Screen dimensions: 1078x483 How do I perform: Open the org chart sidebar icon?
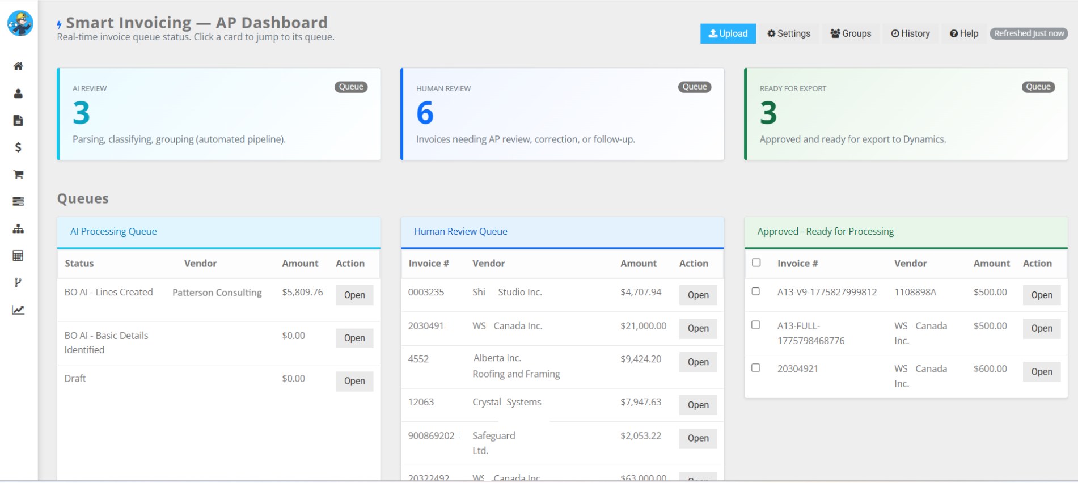pyautogui.click(x=18, y=228)
